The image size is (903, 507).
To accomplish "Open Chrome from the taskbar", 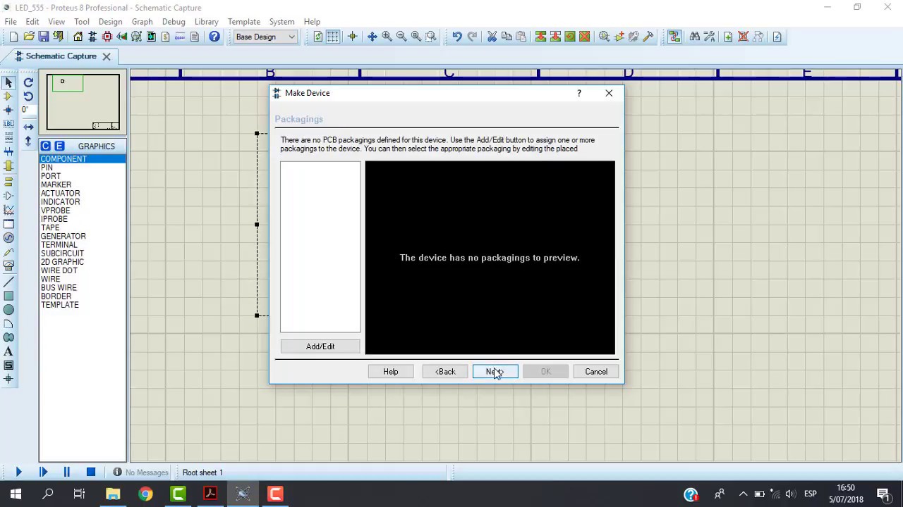I will [x=145, y=494].
